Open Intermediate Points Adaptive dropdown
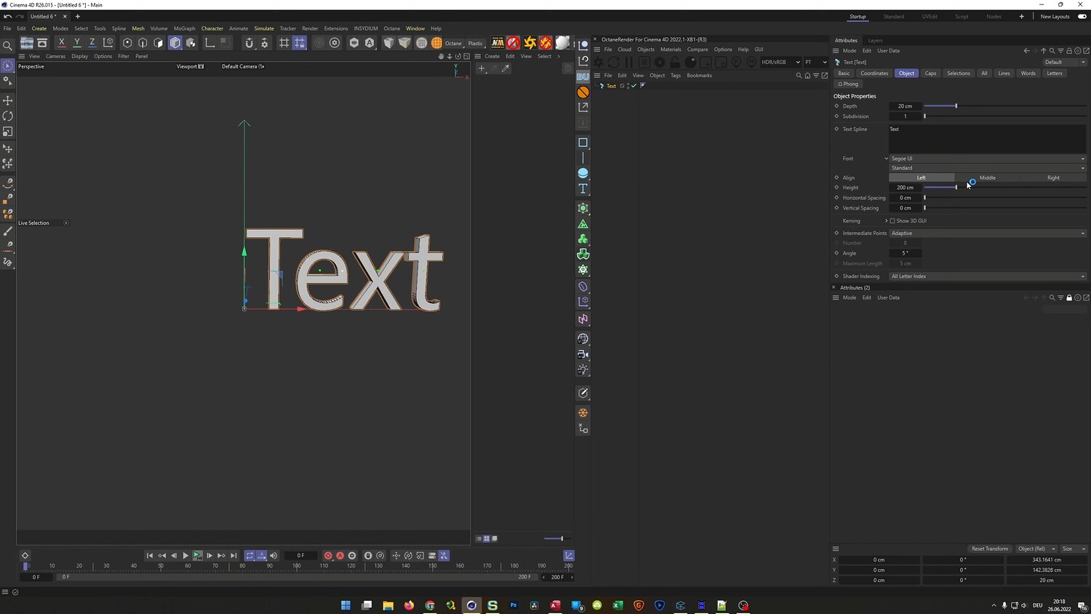The image size is (1091, 614). coord(988,234)
